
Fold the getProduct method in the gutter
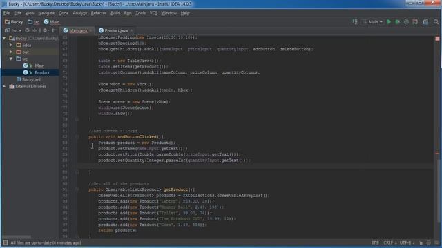pos(77,189)
